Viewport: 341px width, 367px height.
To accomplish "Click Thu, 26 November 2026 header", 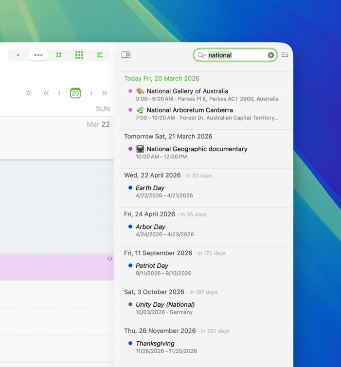I will pos(160,331).
